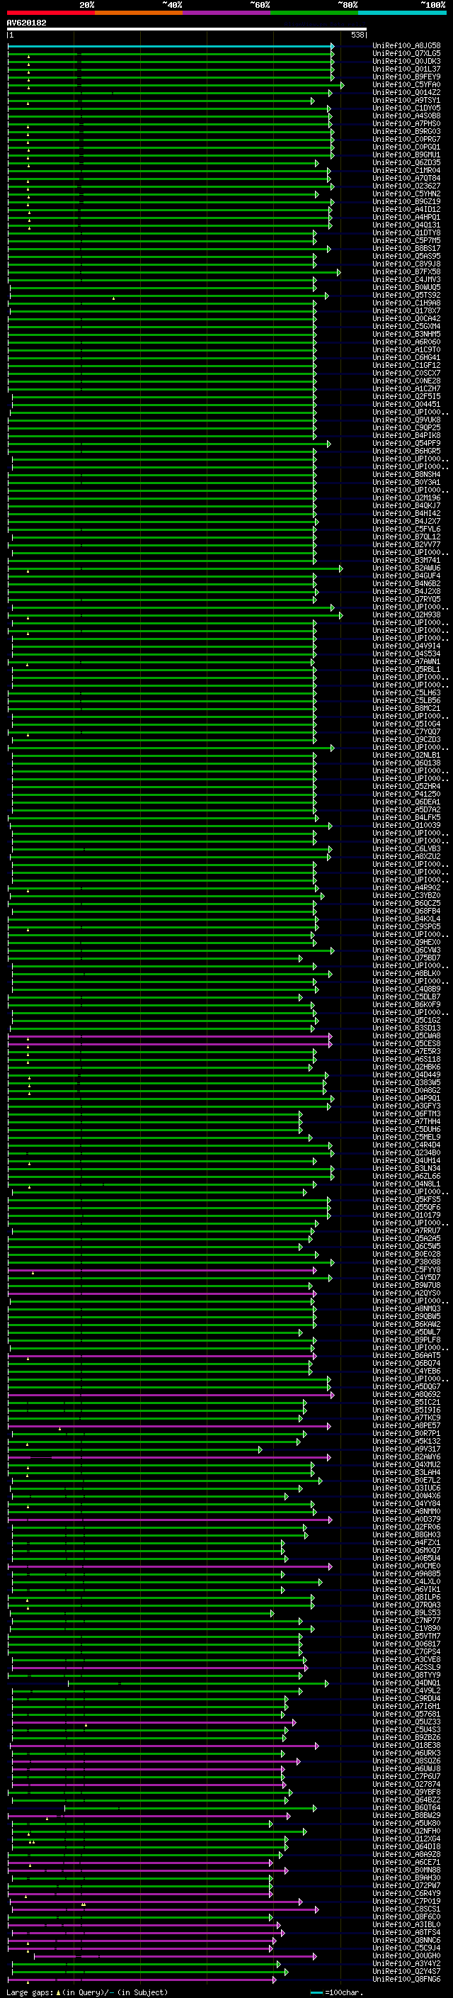Select hit UniRef100_B9GMU1
Screen dimensions: 453x1998
[406, 155]
